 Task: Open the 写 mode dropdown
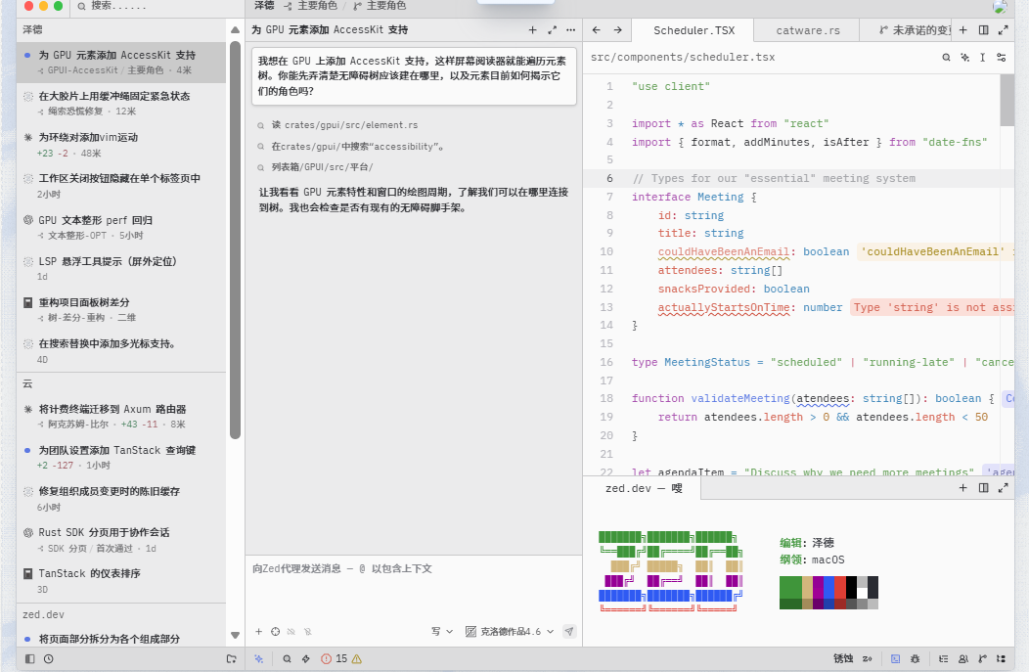(442, 632)
